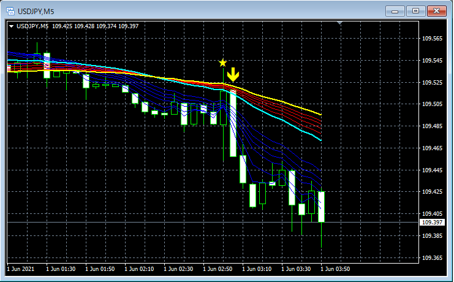Click the price scale label 109.465
The height and width of the screenshot is (282, 454).
[x=433, y=148]
